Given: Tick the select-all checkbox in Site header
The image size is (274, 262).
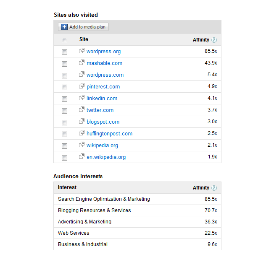Looking at the screenshot, I should click(x=64, y=40).
